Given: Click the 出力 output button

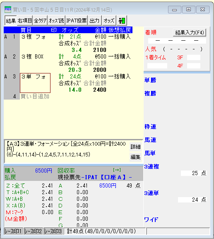Looking at the screenshot, I should point(95,21).
